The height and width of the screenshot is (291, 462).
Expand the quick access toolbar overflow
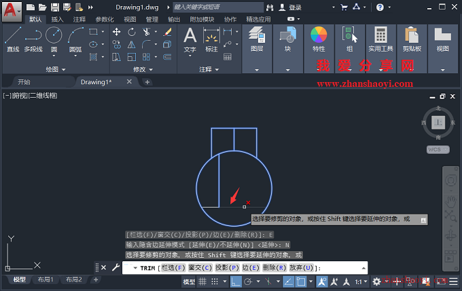90,7
